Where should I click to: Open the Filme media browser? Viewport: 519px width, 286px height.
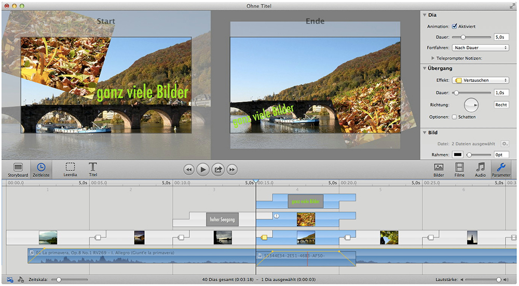click(x=460, y=169)
